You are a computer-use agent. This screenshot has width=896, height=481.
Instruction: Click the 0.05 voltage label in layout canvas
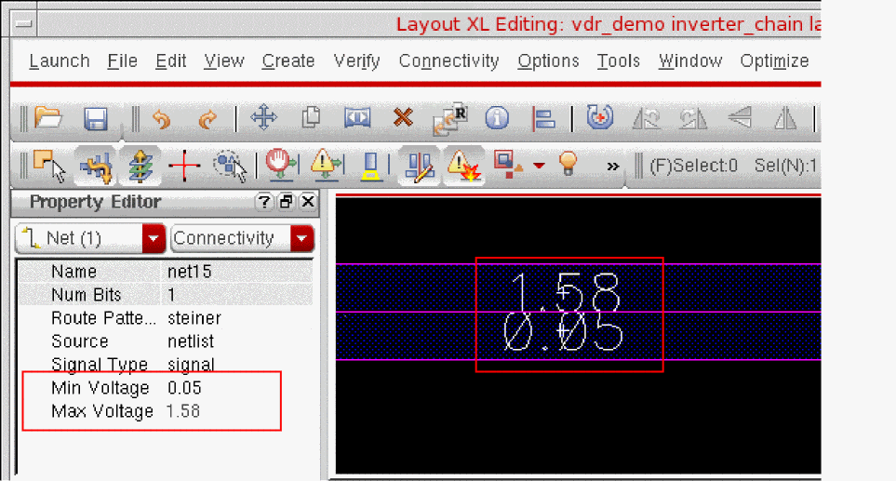(x=564, y=332)
